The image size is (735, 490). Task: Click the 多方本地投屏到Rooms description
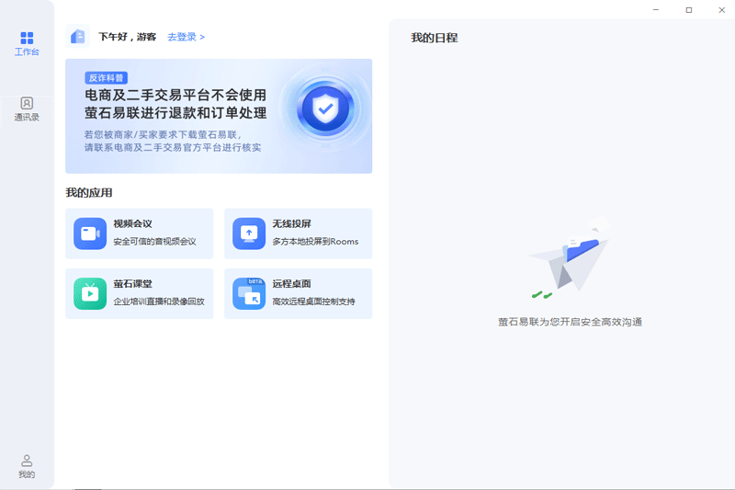tap(315, 242)
